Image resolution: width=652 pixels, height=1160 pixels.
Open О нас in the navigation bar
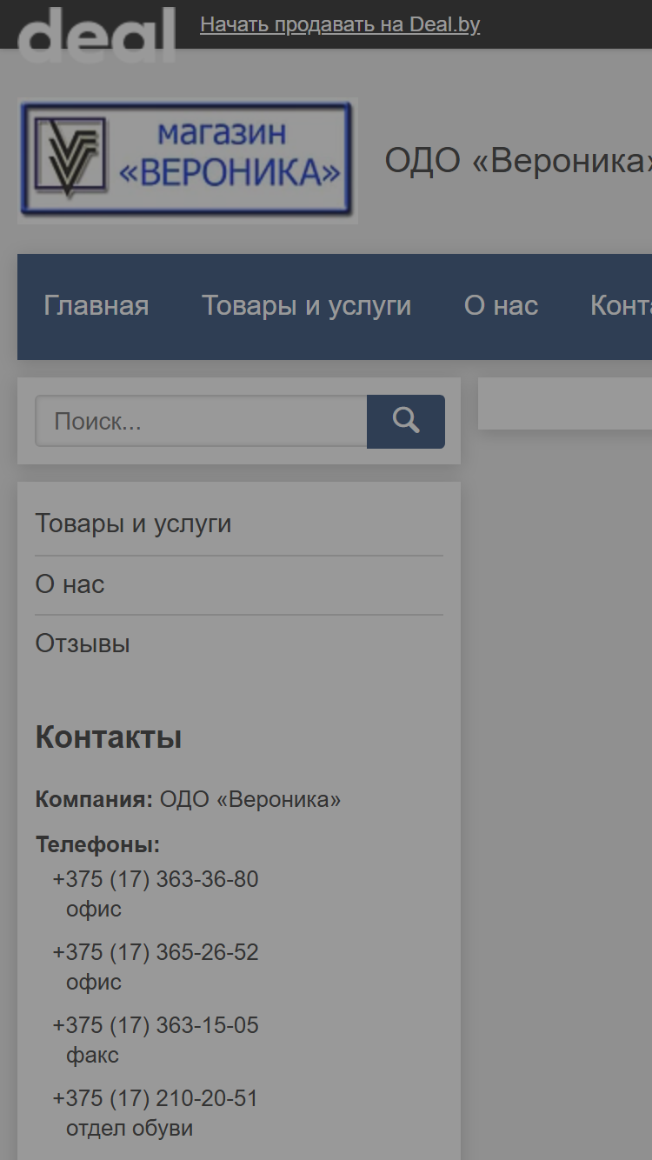pos(501,305)
